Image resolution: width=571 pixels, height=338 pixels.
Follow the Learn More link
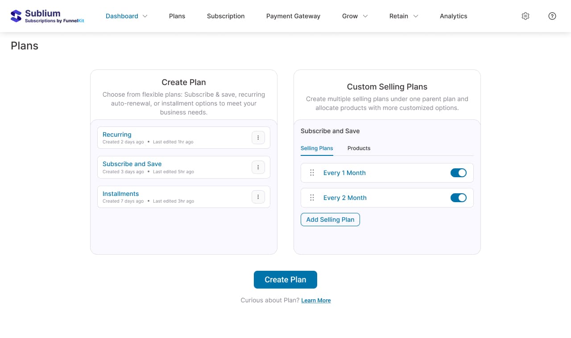click(316, 301)
